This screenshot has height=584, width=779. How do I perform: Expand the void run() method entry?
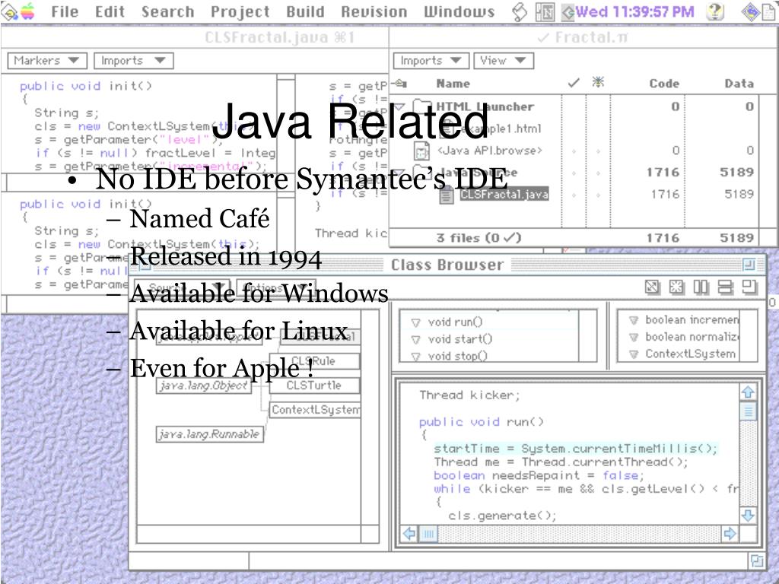click(x=416, y=322)
